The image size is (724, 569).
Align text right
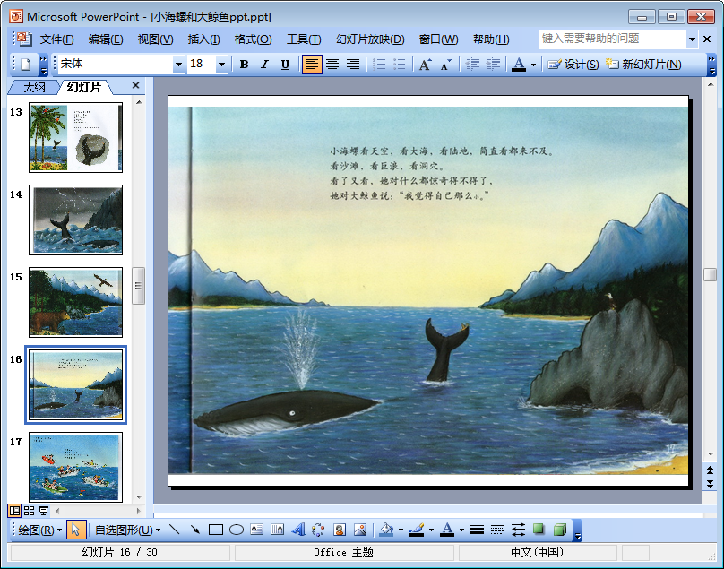(x=353, y=65)
